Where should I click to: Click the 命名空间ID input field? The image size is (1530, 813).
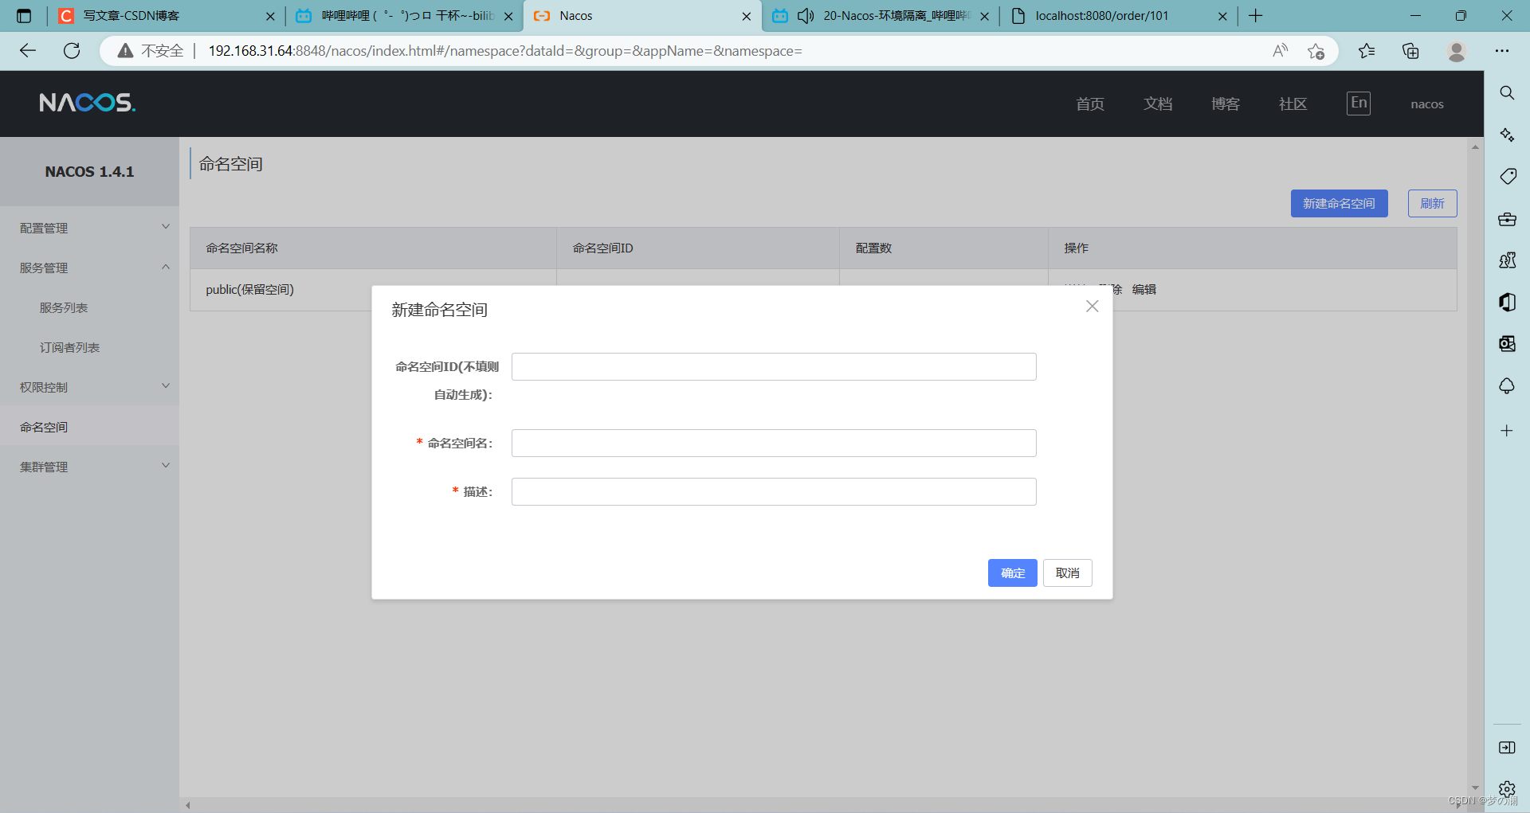point(774,366)
